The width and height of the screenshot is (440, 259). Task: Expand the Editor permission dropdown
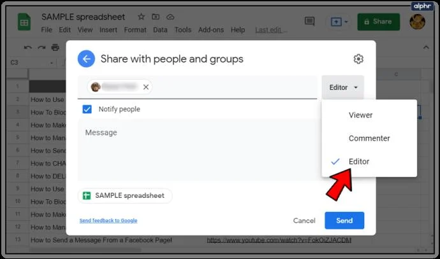343,87
